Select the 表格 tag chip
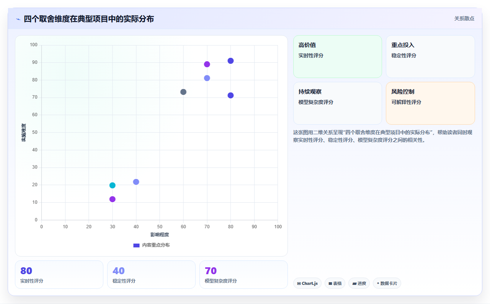 [335, 283]
